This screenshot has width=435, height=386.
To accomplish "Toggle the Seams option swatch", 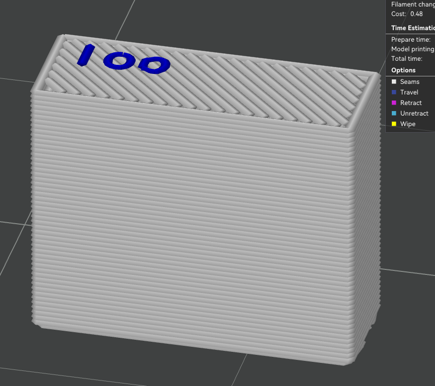I will coord(394,81).
